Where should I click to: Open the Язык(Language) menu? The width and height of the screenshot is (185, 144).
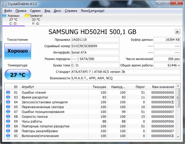click(x=92, y=11)
